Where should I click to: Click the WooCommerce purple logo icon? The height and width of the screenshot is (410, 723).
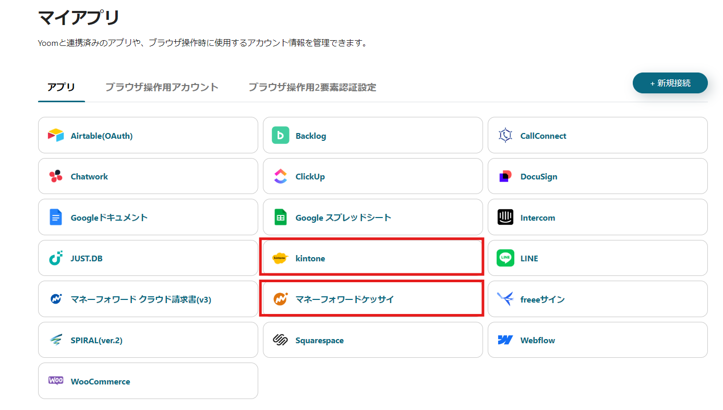click(56, 381)
